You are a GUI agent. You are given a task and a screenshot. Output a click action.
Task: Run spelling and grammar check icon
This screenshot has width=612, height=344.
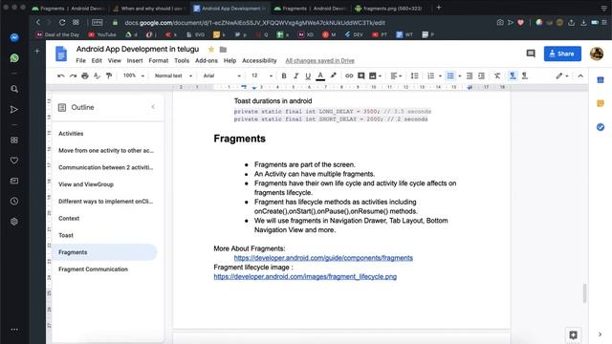[x=98, y=75]
